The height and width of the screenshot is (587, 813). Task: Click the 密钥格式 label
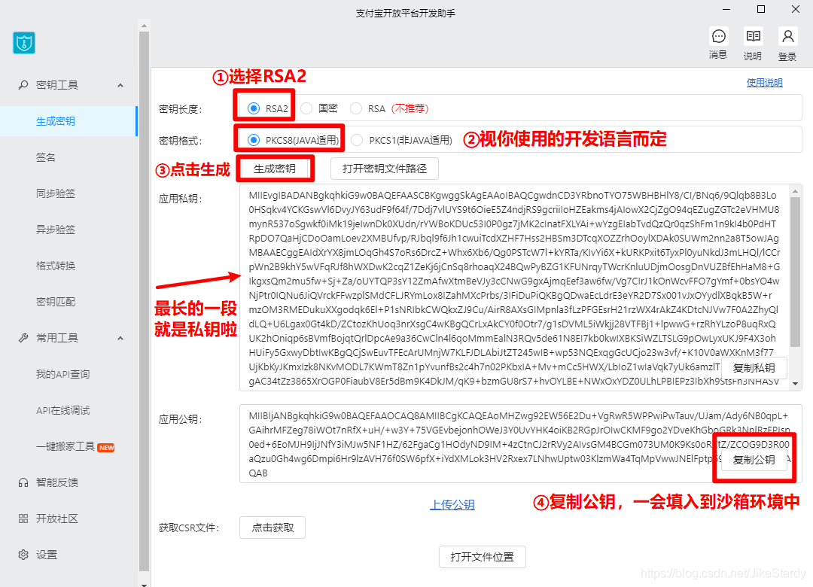tap(181, 141)
